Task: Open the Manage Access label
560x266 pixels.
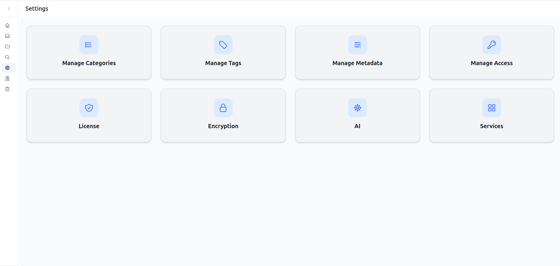Action: pos(492,63)
